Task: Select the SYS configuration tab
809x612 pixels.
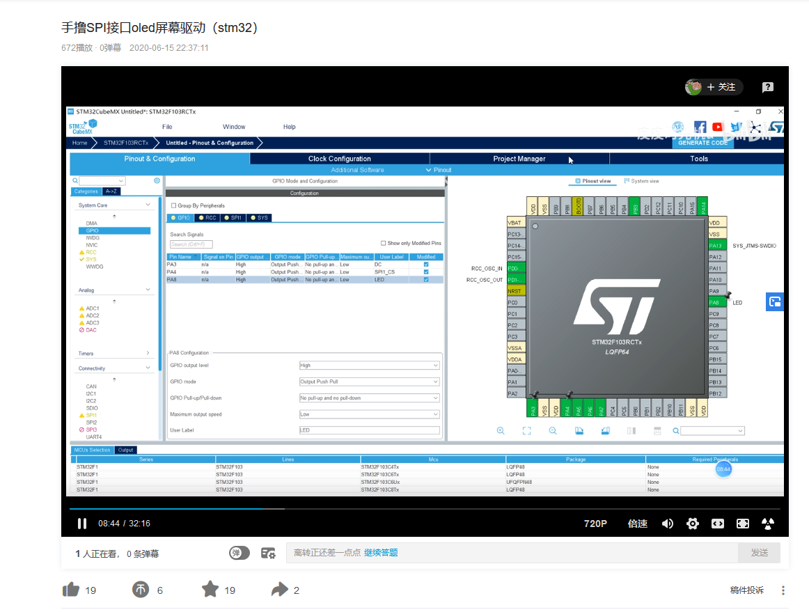Action: coord(260,218)
